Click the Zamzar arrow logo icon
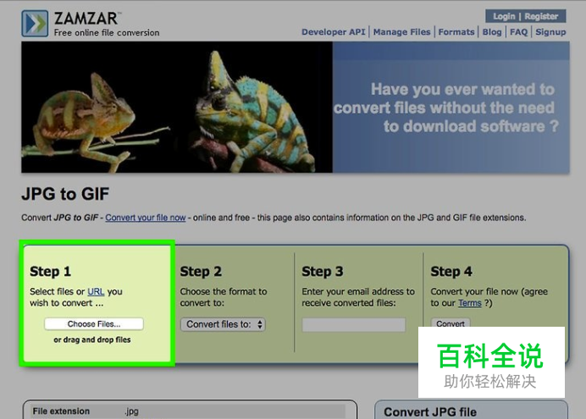 (35, 24)
